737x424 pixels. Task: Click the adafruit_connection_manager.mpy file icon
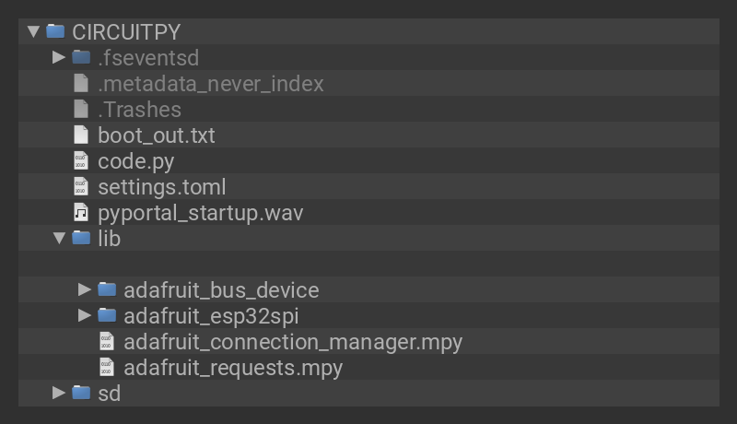pyautogui.click(x=107, y=341)
